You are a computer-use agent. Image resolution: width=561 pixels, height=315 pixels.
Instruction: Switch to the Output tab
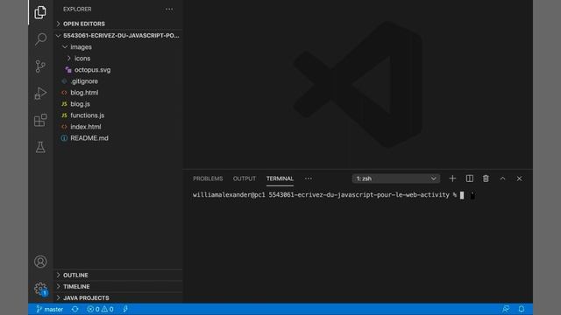[x=245, y=178]
